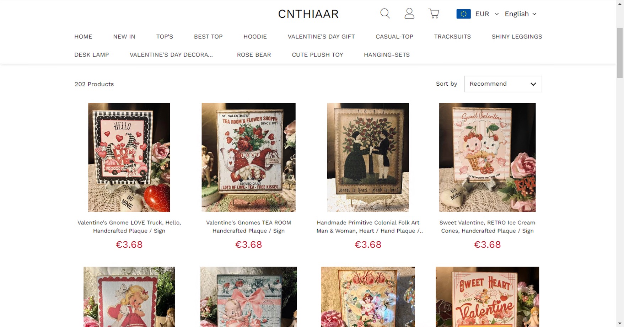This screenshot has height=327, width=624.
Task: Click the scrollbar down arrow
Action: 620,323
